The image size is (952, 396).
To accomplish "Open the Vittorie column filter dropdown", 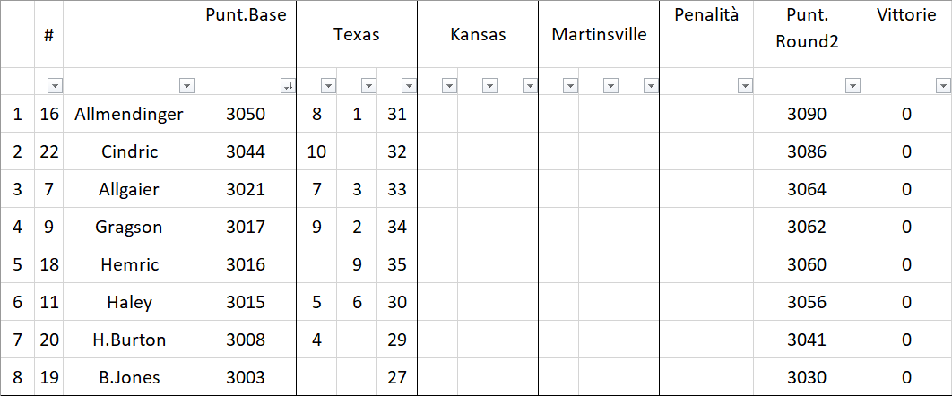I will 942,85.
